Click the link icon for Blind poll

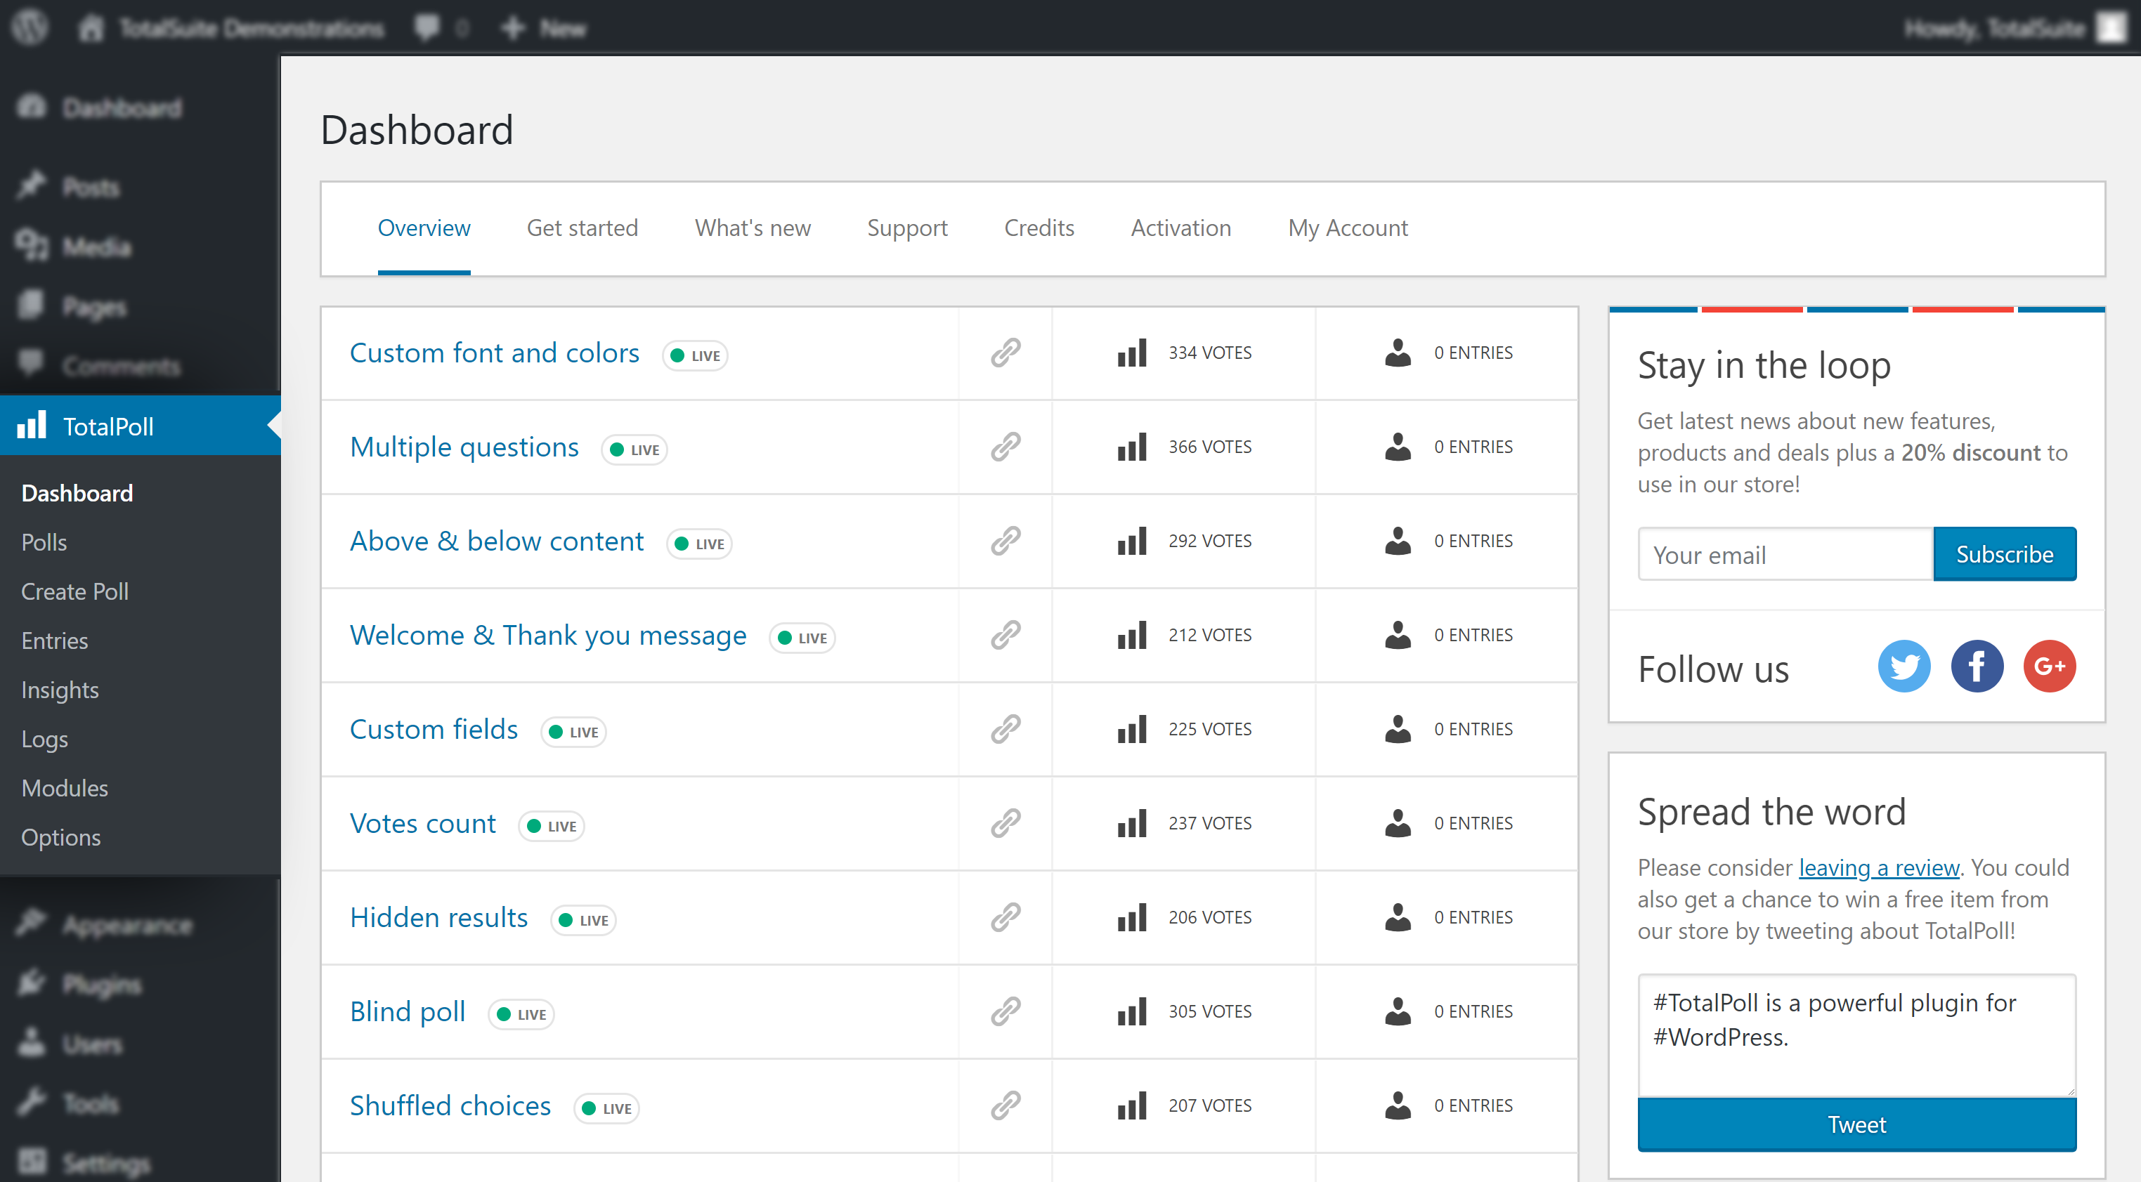tap(1005, 1012)
